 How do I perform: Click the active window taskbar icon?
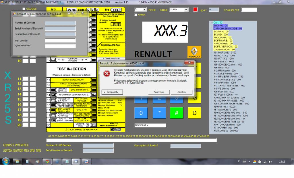76,162
